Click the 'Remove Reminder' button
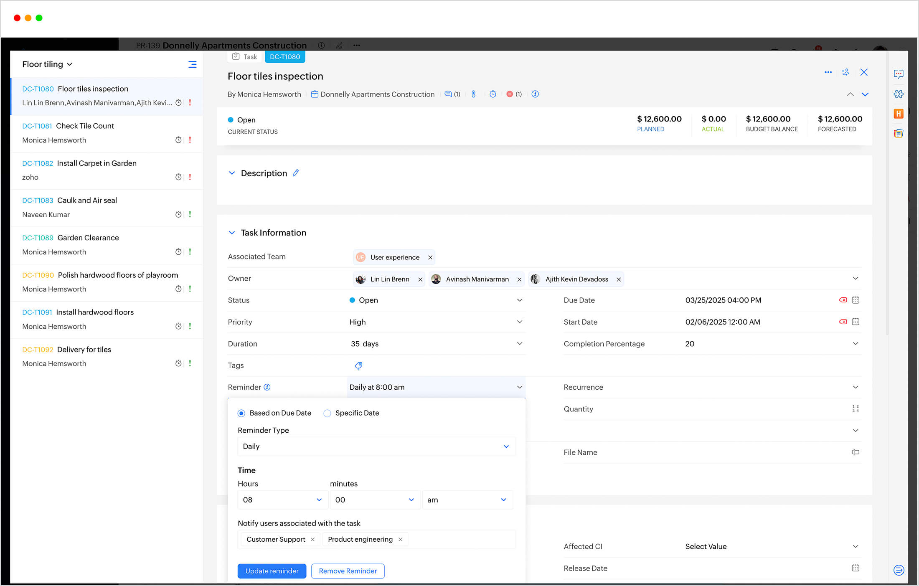 click(x=348, y=571)
